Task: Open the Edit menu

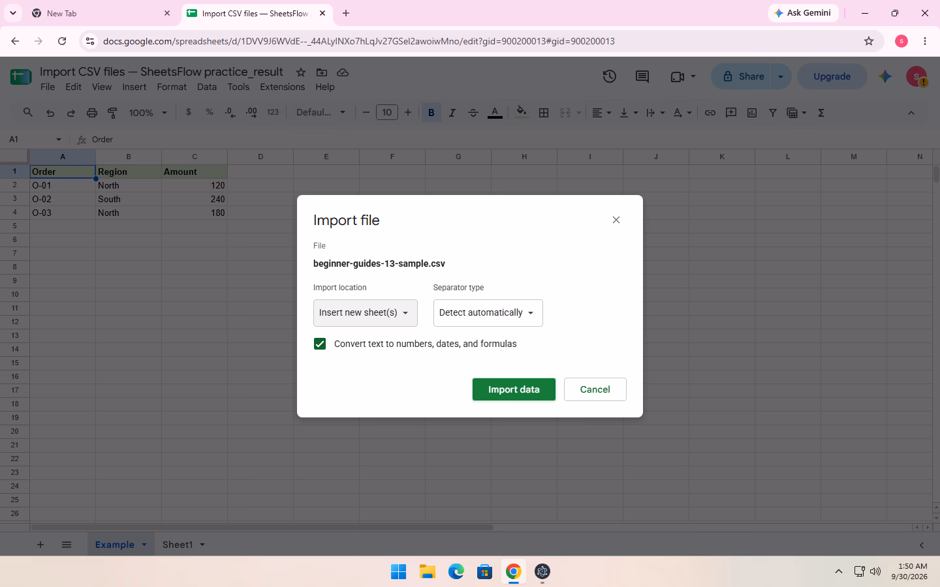Action: [x=74, y=87]
